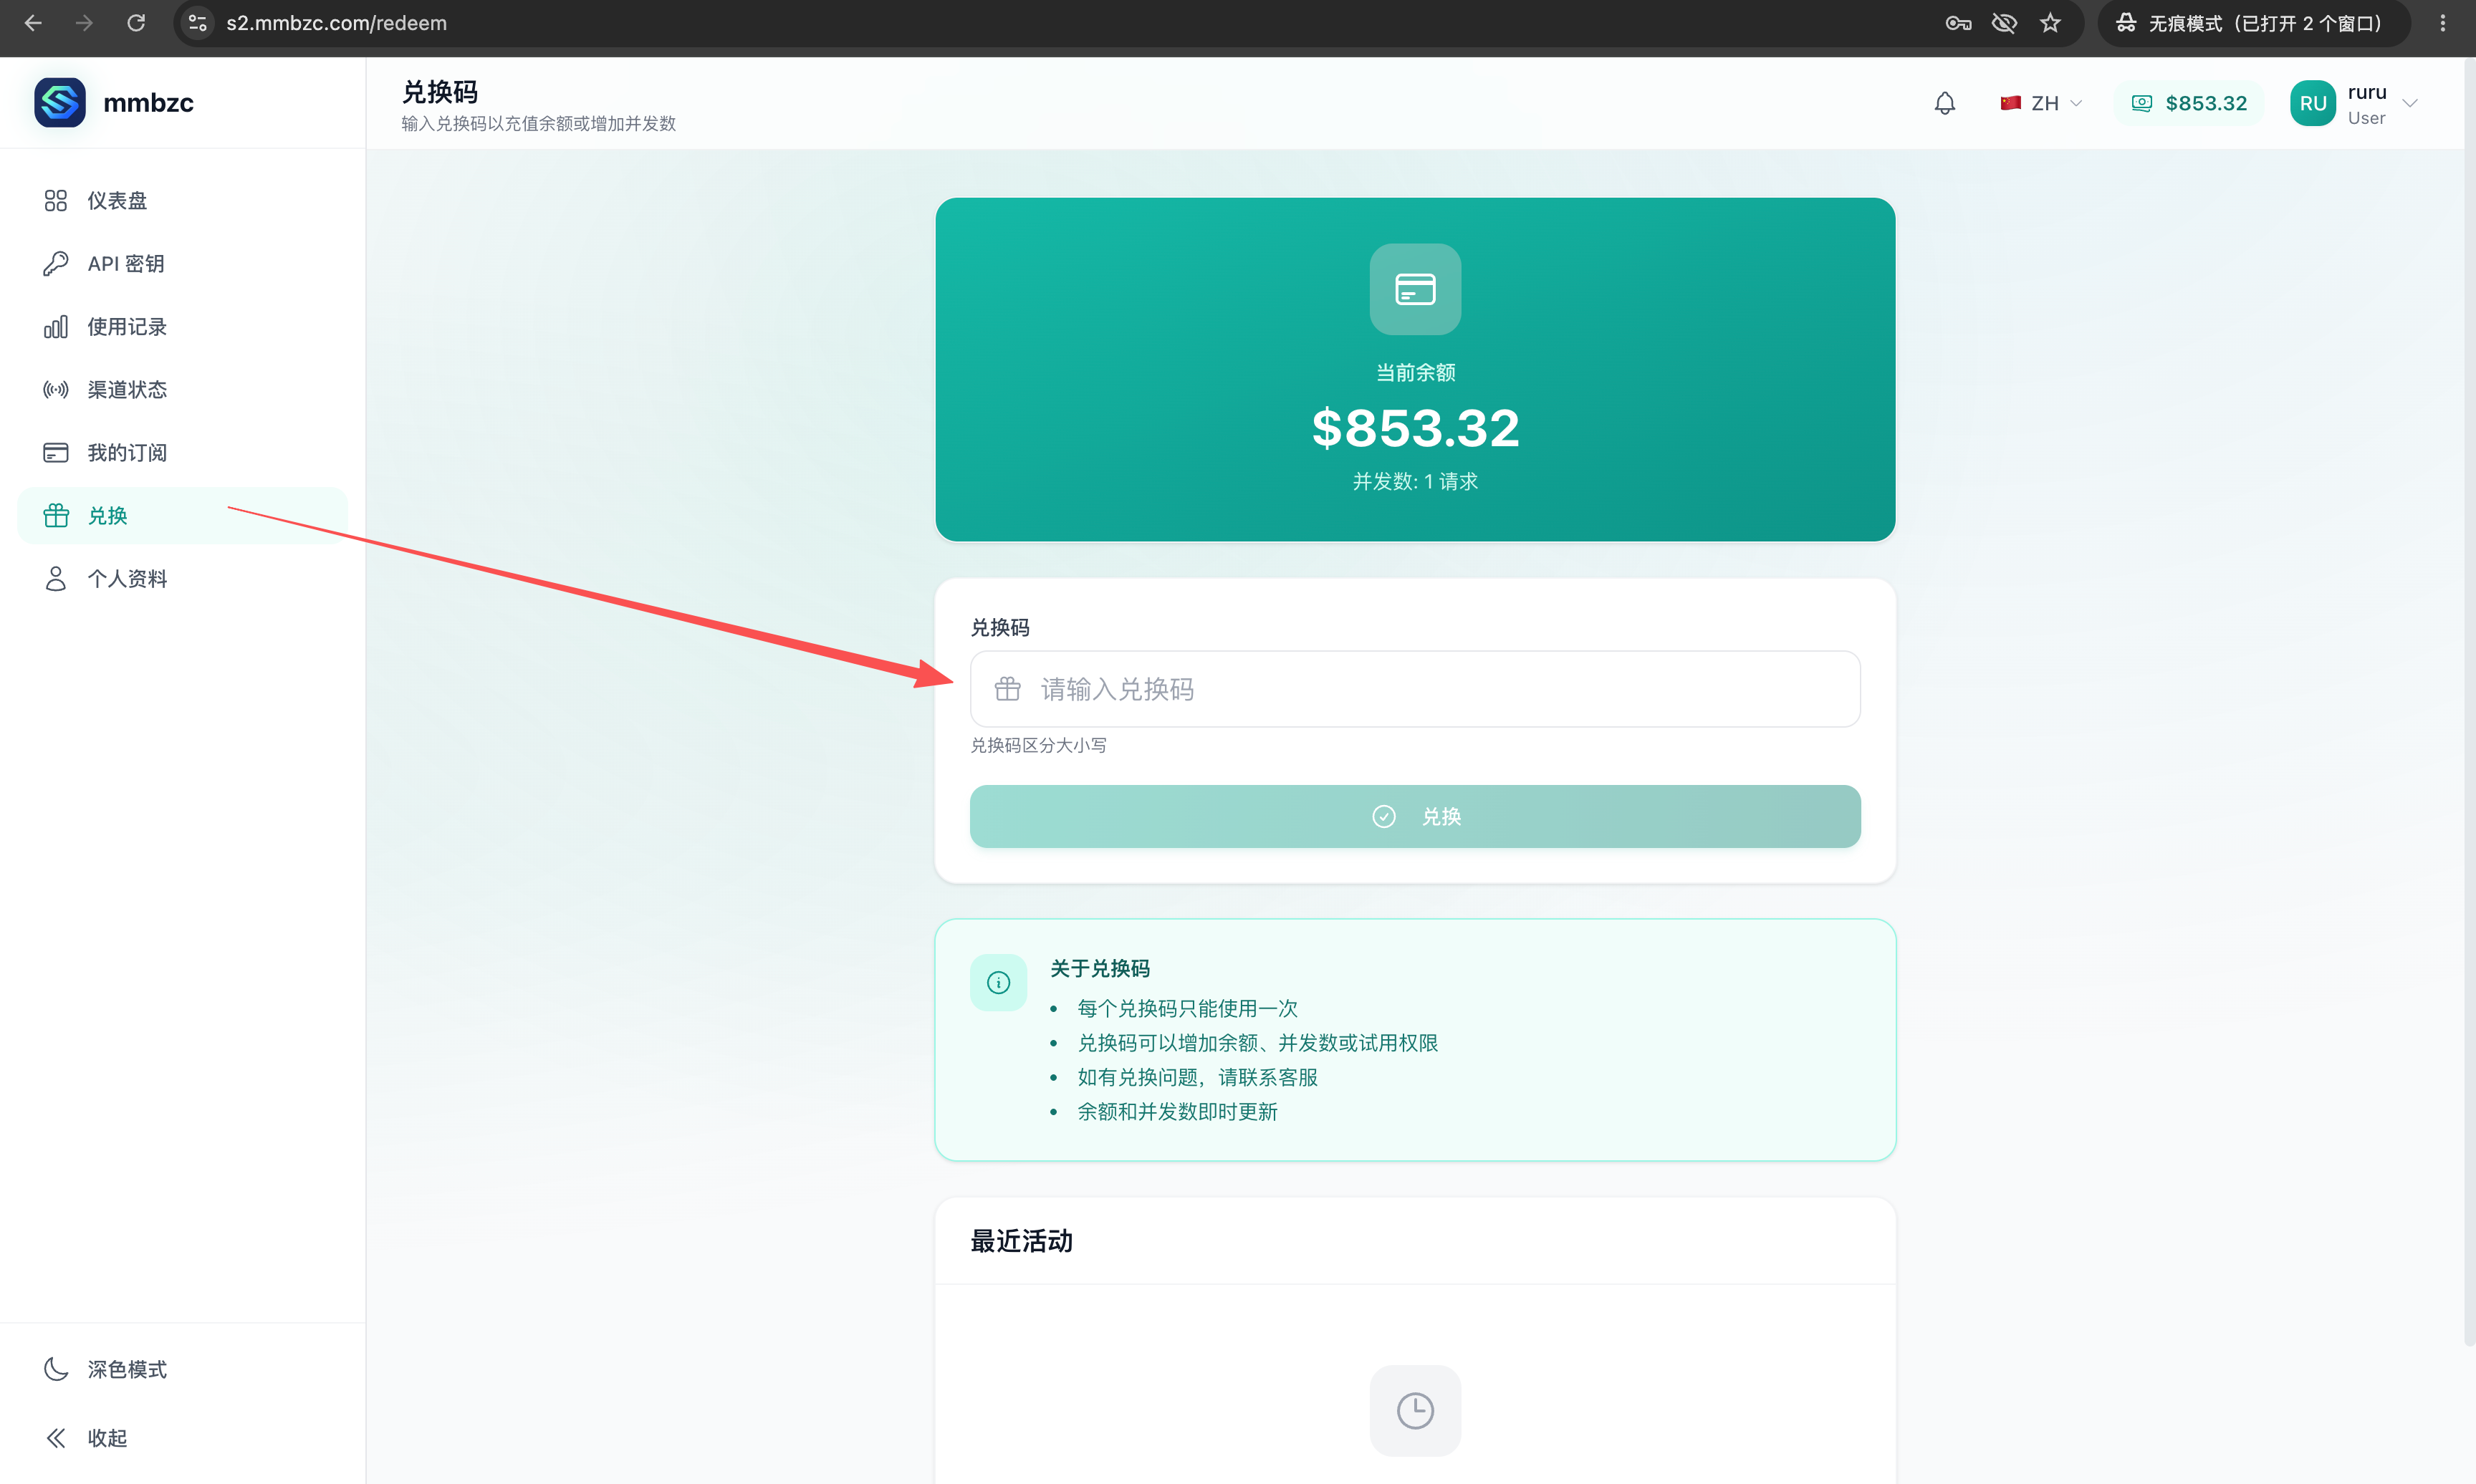Screen dimensions: 2476x1484
Task: Click the $853.32 balance badge in header
Action: [x=2188, y=103]
